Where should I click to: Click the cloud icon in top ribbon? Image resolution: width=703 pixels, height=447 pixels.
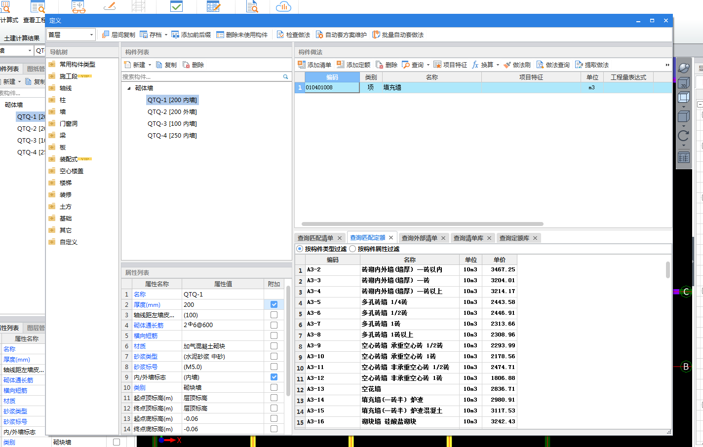point(283,6)
